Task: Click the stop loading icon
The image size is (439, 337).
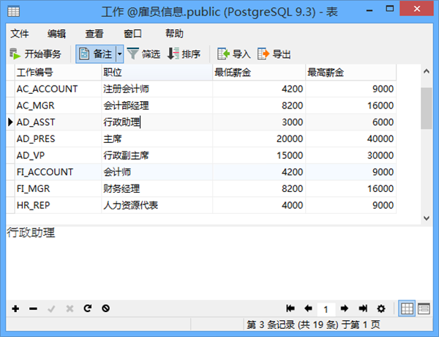Action: [106, 308]
